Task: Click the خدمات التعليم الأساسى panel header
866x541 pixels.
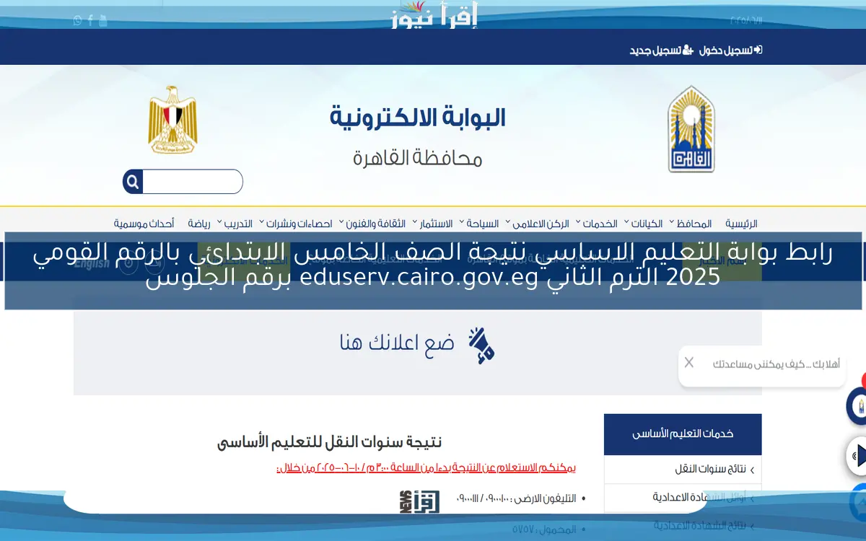Action: 683,434
